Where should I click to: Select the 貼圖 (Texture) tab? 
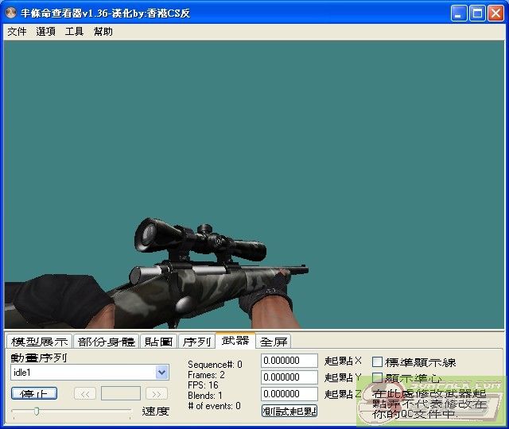(159, 342)
